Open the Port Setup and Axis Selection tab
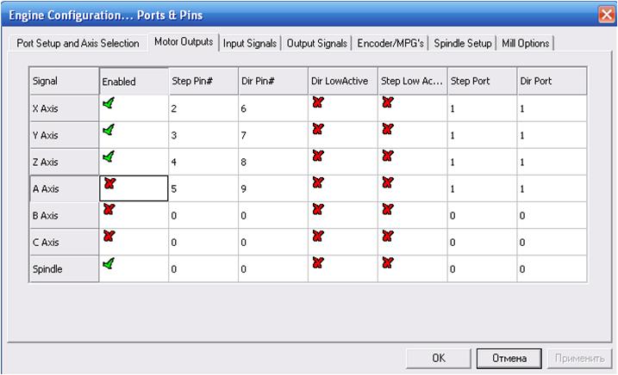Image resolution: width=618 pixels, height=375 pixels. [78, 43]
